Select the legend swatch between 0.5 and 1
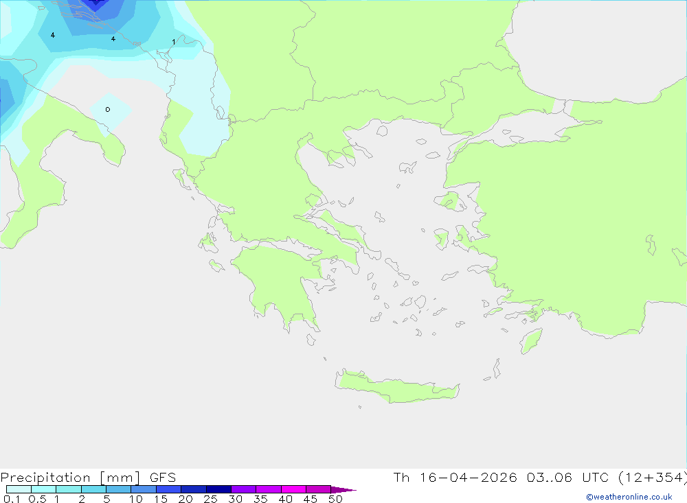This screenshot has width=687, height=503. [43, 489]
